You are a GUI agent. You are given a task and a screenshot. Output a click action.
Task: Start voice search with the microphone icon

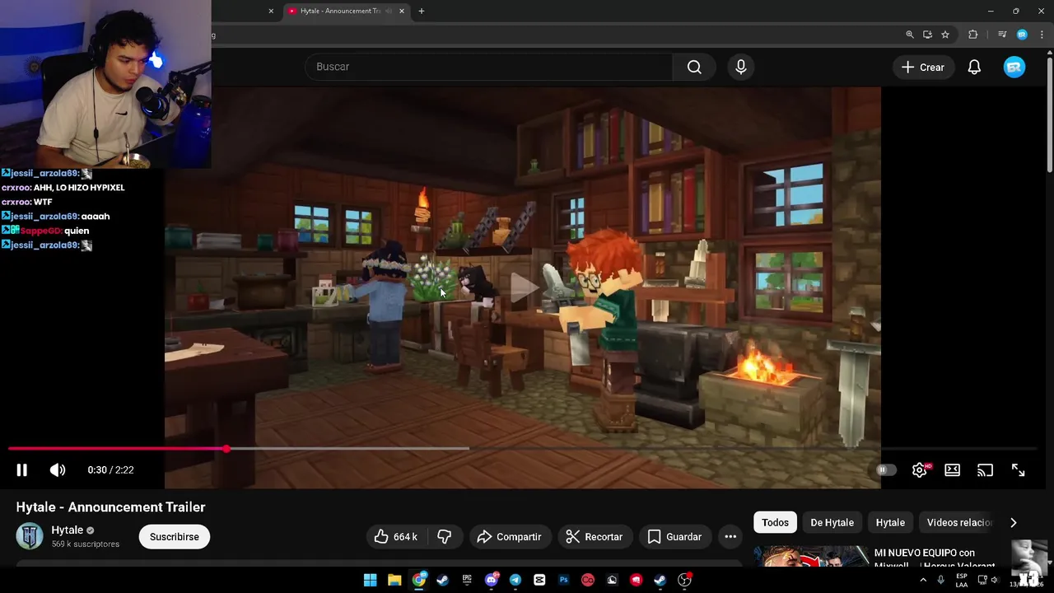point(740,67)
